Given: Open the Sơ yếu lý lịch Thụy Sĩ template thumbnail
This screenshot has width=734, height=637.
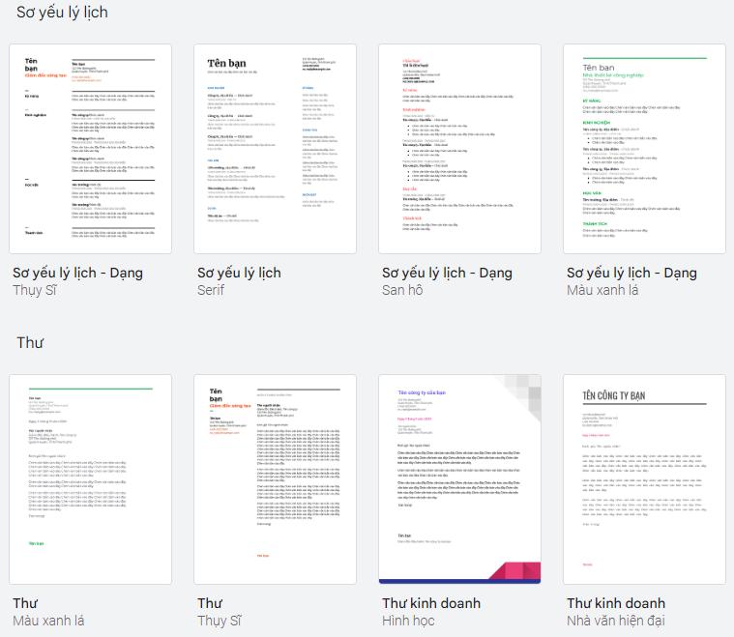Looking at the screenshot, I should [x=90, y=149].
